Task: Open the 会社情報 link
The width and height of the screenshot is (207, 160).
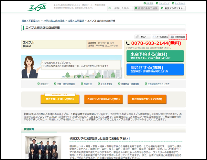Action: point(150,3)
